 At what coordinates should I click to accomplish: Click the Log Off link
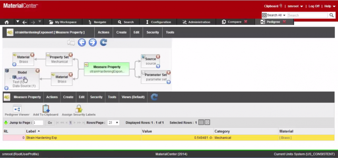coord(314,6)
